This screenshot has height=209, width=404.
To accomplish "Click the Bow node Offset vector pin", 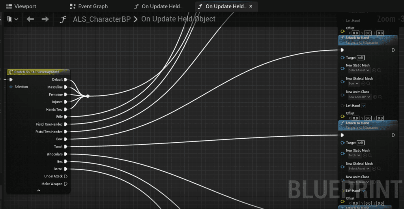I will pos(342,117).
